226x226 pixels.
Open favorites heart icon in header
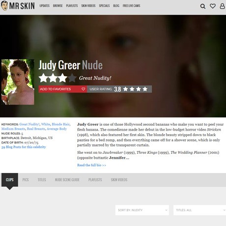213,6
